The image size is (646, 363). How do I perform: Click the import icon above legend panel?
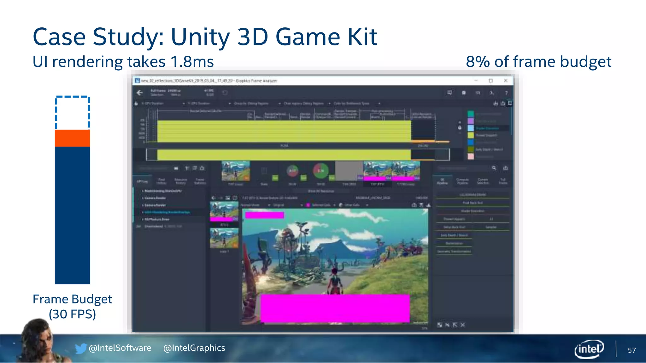pyautogui.click(x=496, y=103)
